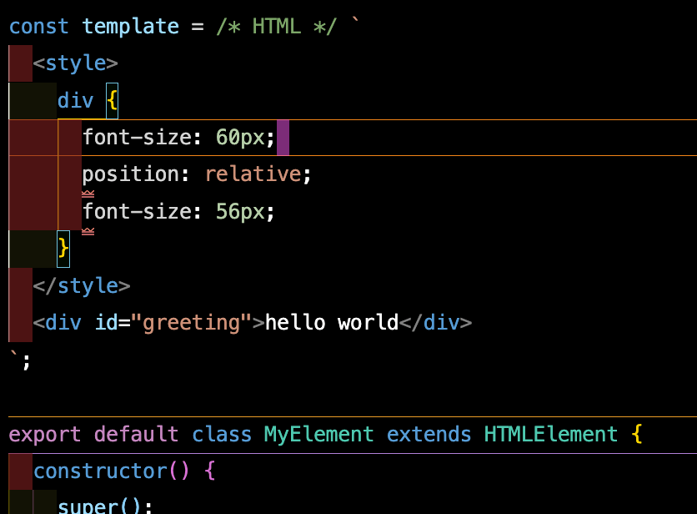Click the 'export' keyword

(x=45, y=435)
